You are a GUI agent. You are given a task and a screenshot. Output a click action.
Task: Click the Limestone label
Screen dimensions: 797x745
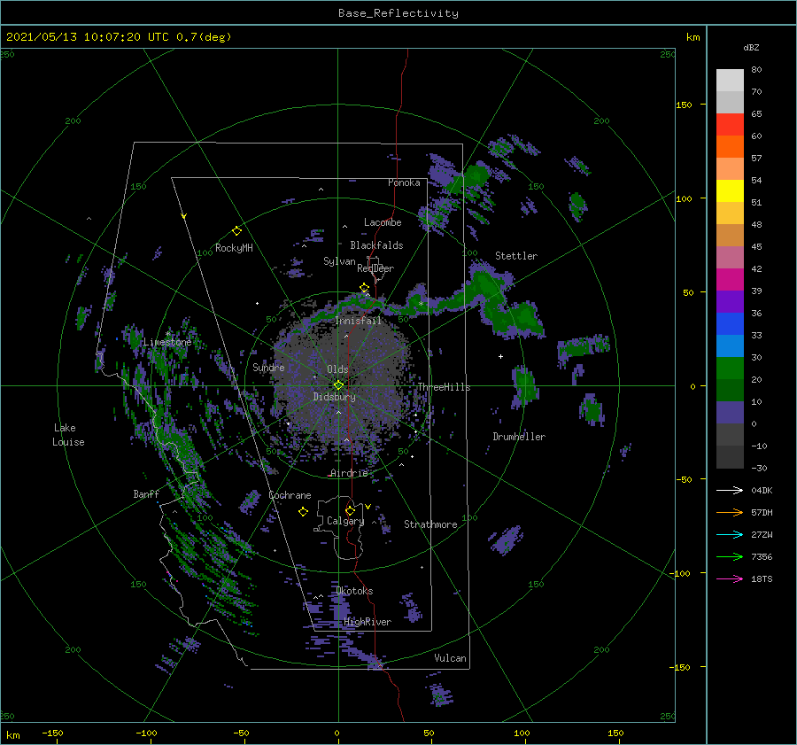pos(167,342)
